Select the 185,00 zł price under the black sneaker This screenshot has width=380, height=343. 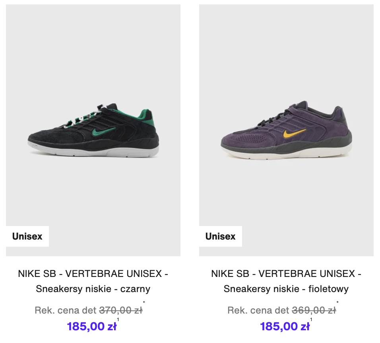tap(92, 327)
